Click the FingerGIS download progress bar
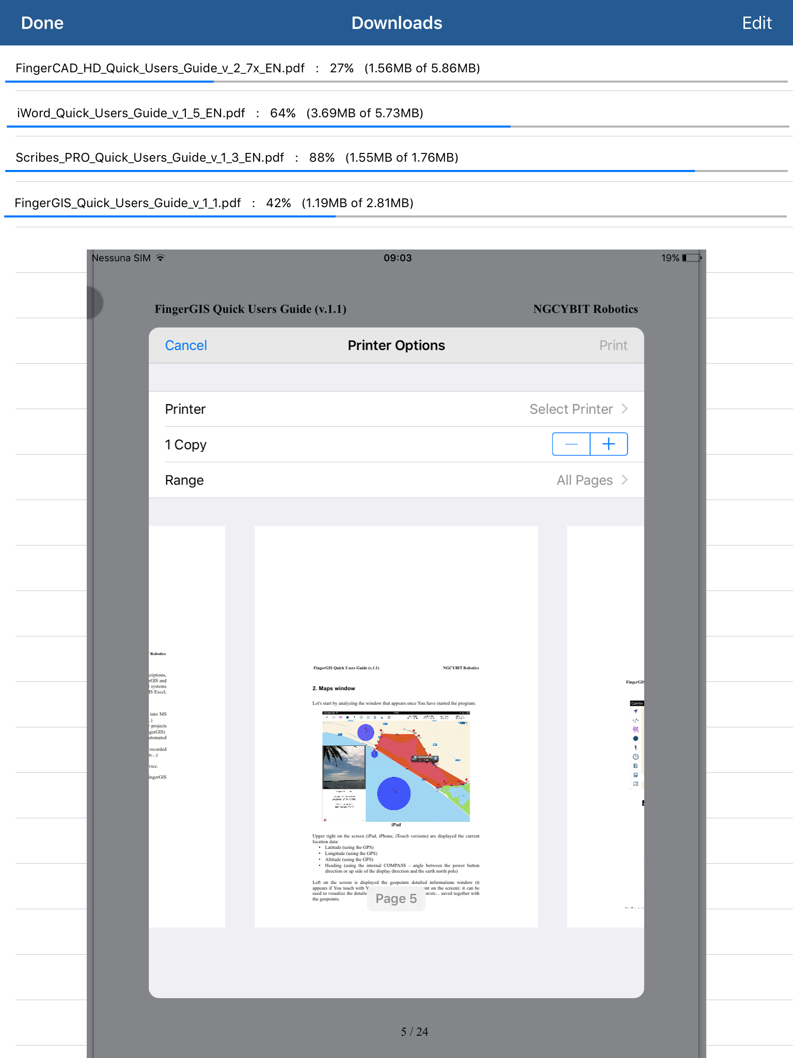The image size is (793, 1058). coord(395,216)
